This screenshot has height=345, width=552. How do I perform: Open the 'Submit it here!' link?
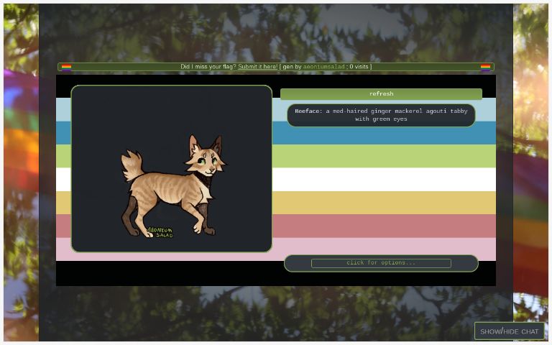[x=257, y=67]
